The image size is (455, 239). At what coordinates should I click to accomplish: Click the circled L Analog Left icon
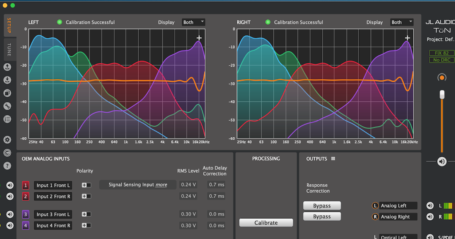tap(375, 206)
